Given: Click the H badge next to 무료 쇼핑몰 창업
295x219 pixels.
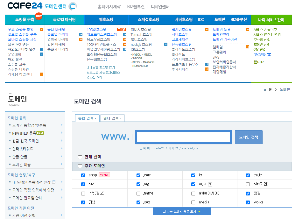Looking at the screenshot, I should coord(42,30).
